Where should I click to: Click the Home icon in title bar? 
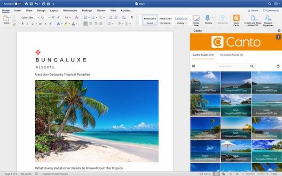coord(26,4)
